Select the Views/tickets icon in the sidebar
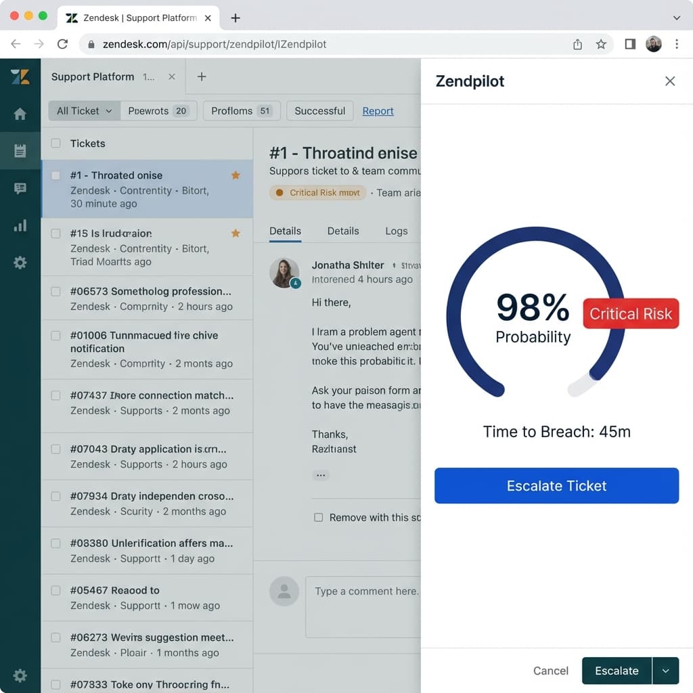Image resolution: width=693 pixels, height=693 pixels. 20,150
